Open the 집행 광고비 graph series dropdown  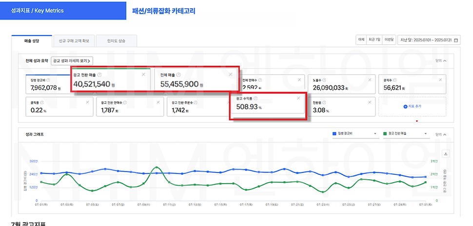pos(355,133)
